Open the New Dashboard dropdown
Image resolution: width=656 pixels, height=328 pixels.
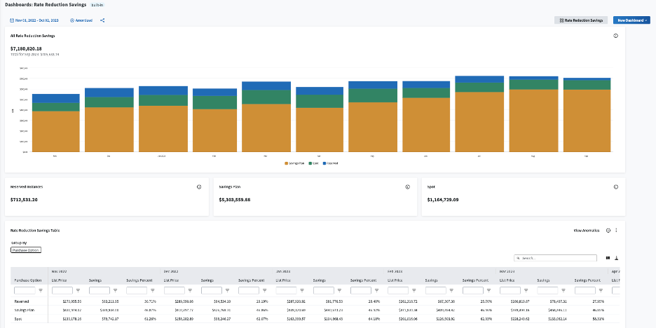point(631,20)
